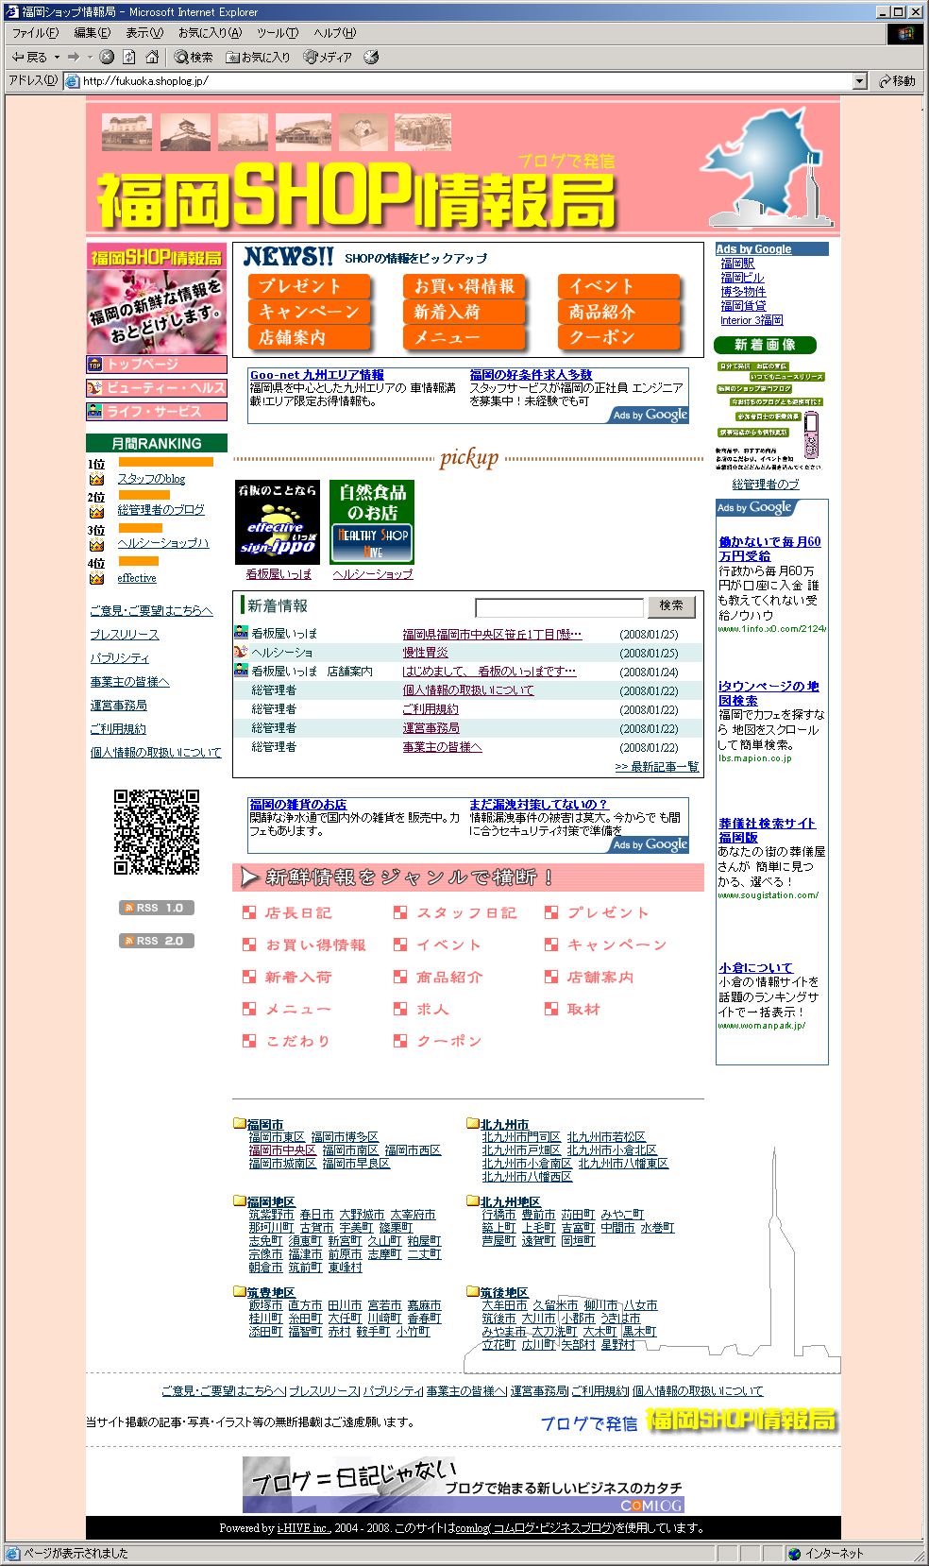Viewport: 929px width, 1566px height.
Task: Click the 筑豊地区 folder icon
Action: pos(240,1292)
